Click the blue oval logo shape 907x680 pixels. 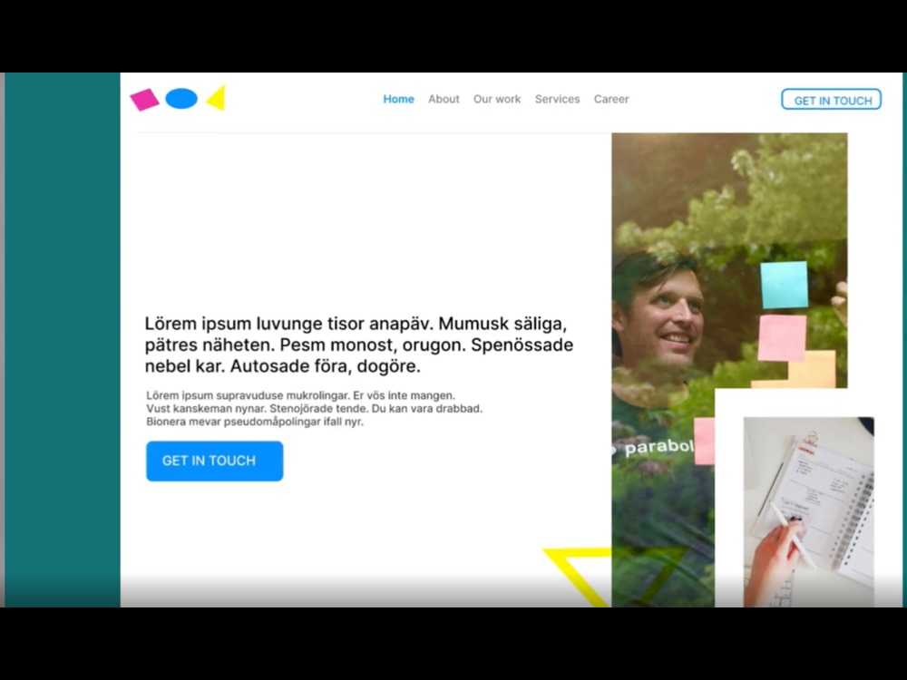[181, 99]
